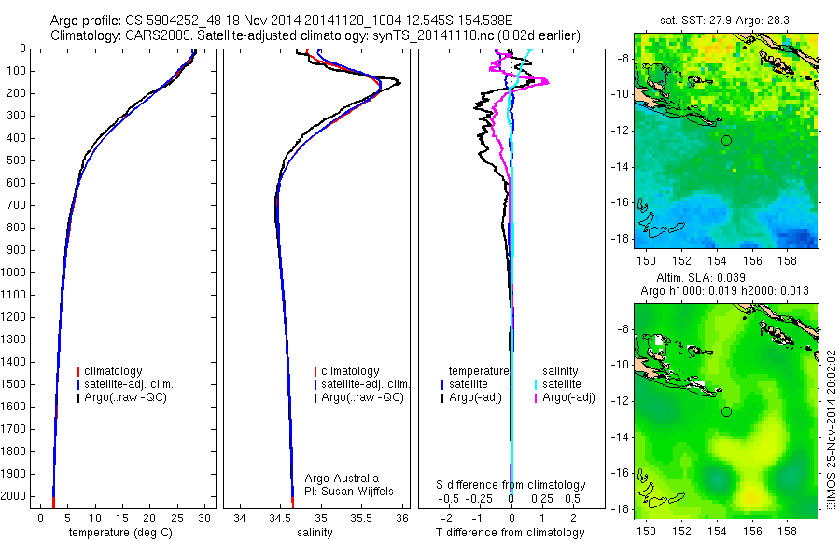Screen dimensions: 840x541
Task: Click the 'Altim. SLA: 0.039' heading
Action: tap(701, 277)
